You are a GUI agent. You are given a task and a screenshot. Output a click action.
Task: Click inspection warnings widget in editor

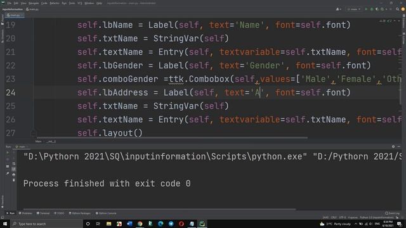point(386,21)
